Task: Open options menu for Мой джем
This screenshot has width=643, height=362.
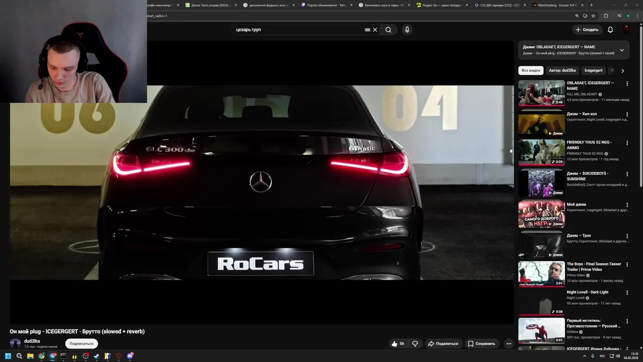Action: click(627, 205)
